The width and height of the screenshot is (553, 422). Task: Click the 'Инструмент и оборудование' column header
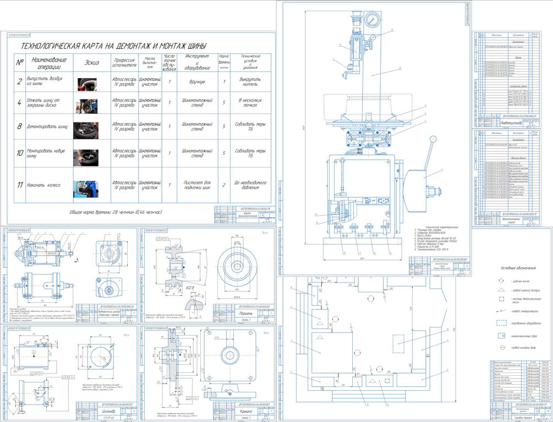197,62
